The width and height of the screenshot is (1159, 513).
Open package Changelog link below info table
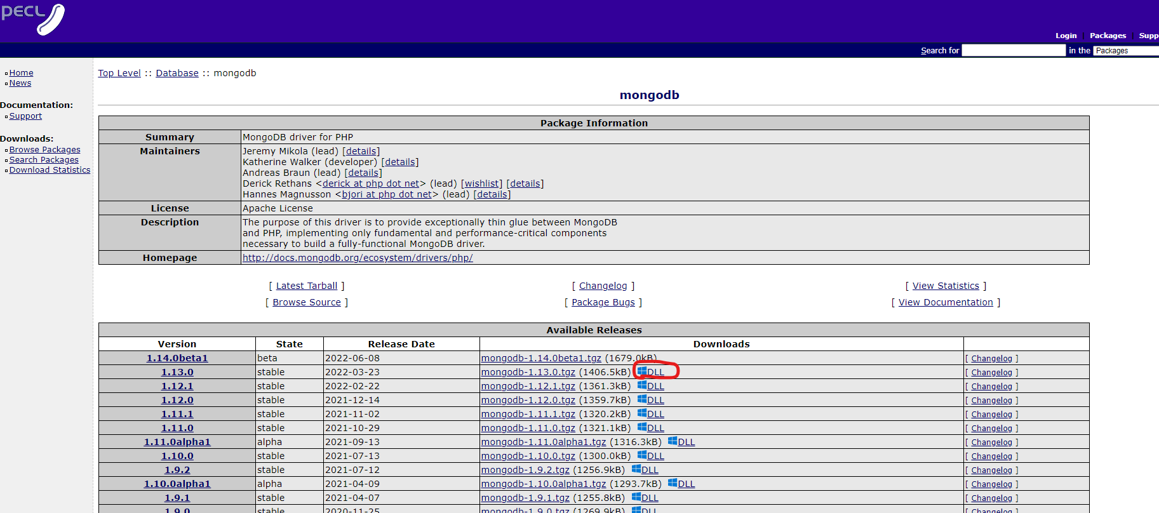click(x=603, y=286)
